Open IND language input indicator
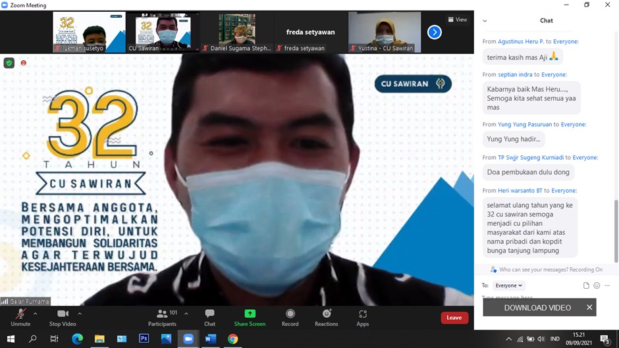The image size is (619, 348). 555,339
